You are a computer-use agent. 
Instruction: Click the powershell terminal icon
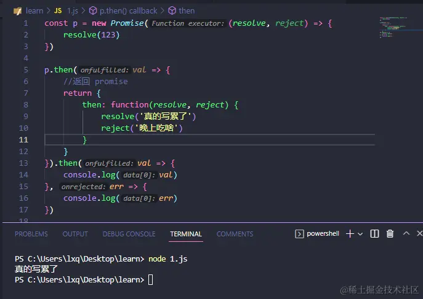point(299,234)
